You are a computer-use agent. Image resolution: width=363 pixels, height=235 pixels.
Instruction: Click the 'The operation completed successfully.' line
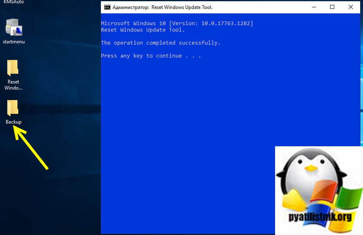click(x=161, y=43)
